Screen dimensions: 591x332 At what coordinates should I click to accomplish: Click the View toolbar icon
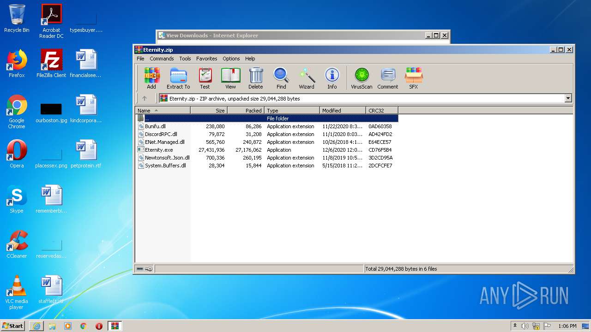click(230, 78)
